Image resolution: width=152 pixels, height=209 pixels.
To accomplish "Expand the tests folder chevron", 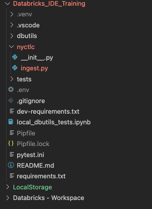I will (x=12, y=79).
